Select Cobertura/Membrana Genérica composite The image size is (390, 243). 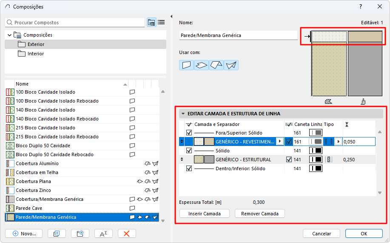82,200
